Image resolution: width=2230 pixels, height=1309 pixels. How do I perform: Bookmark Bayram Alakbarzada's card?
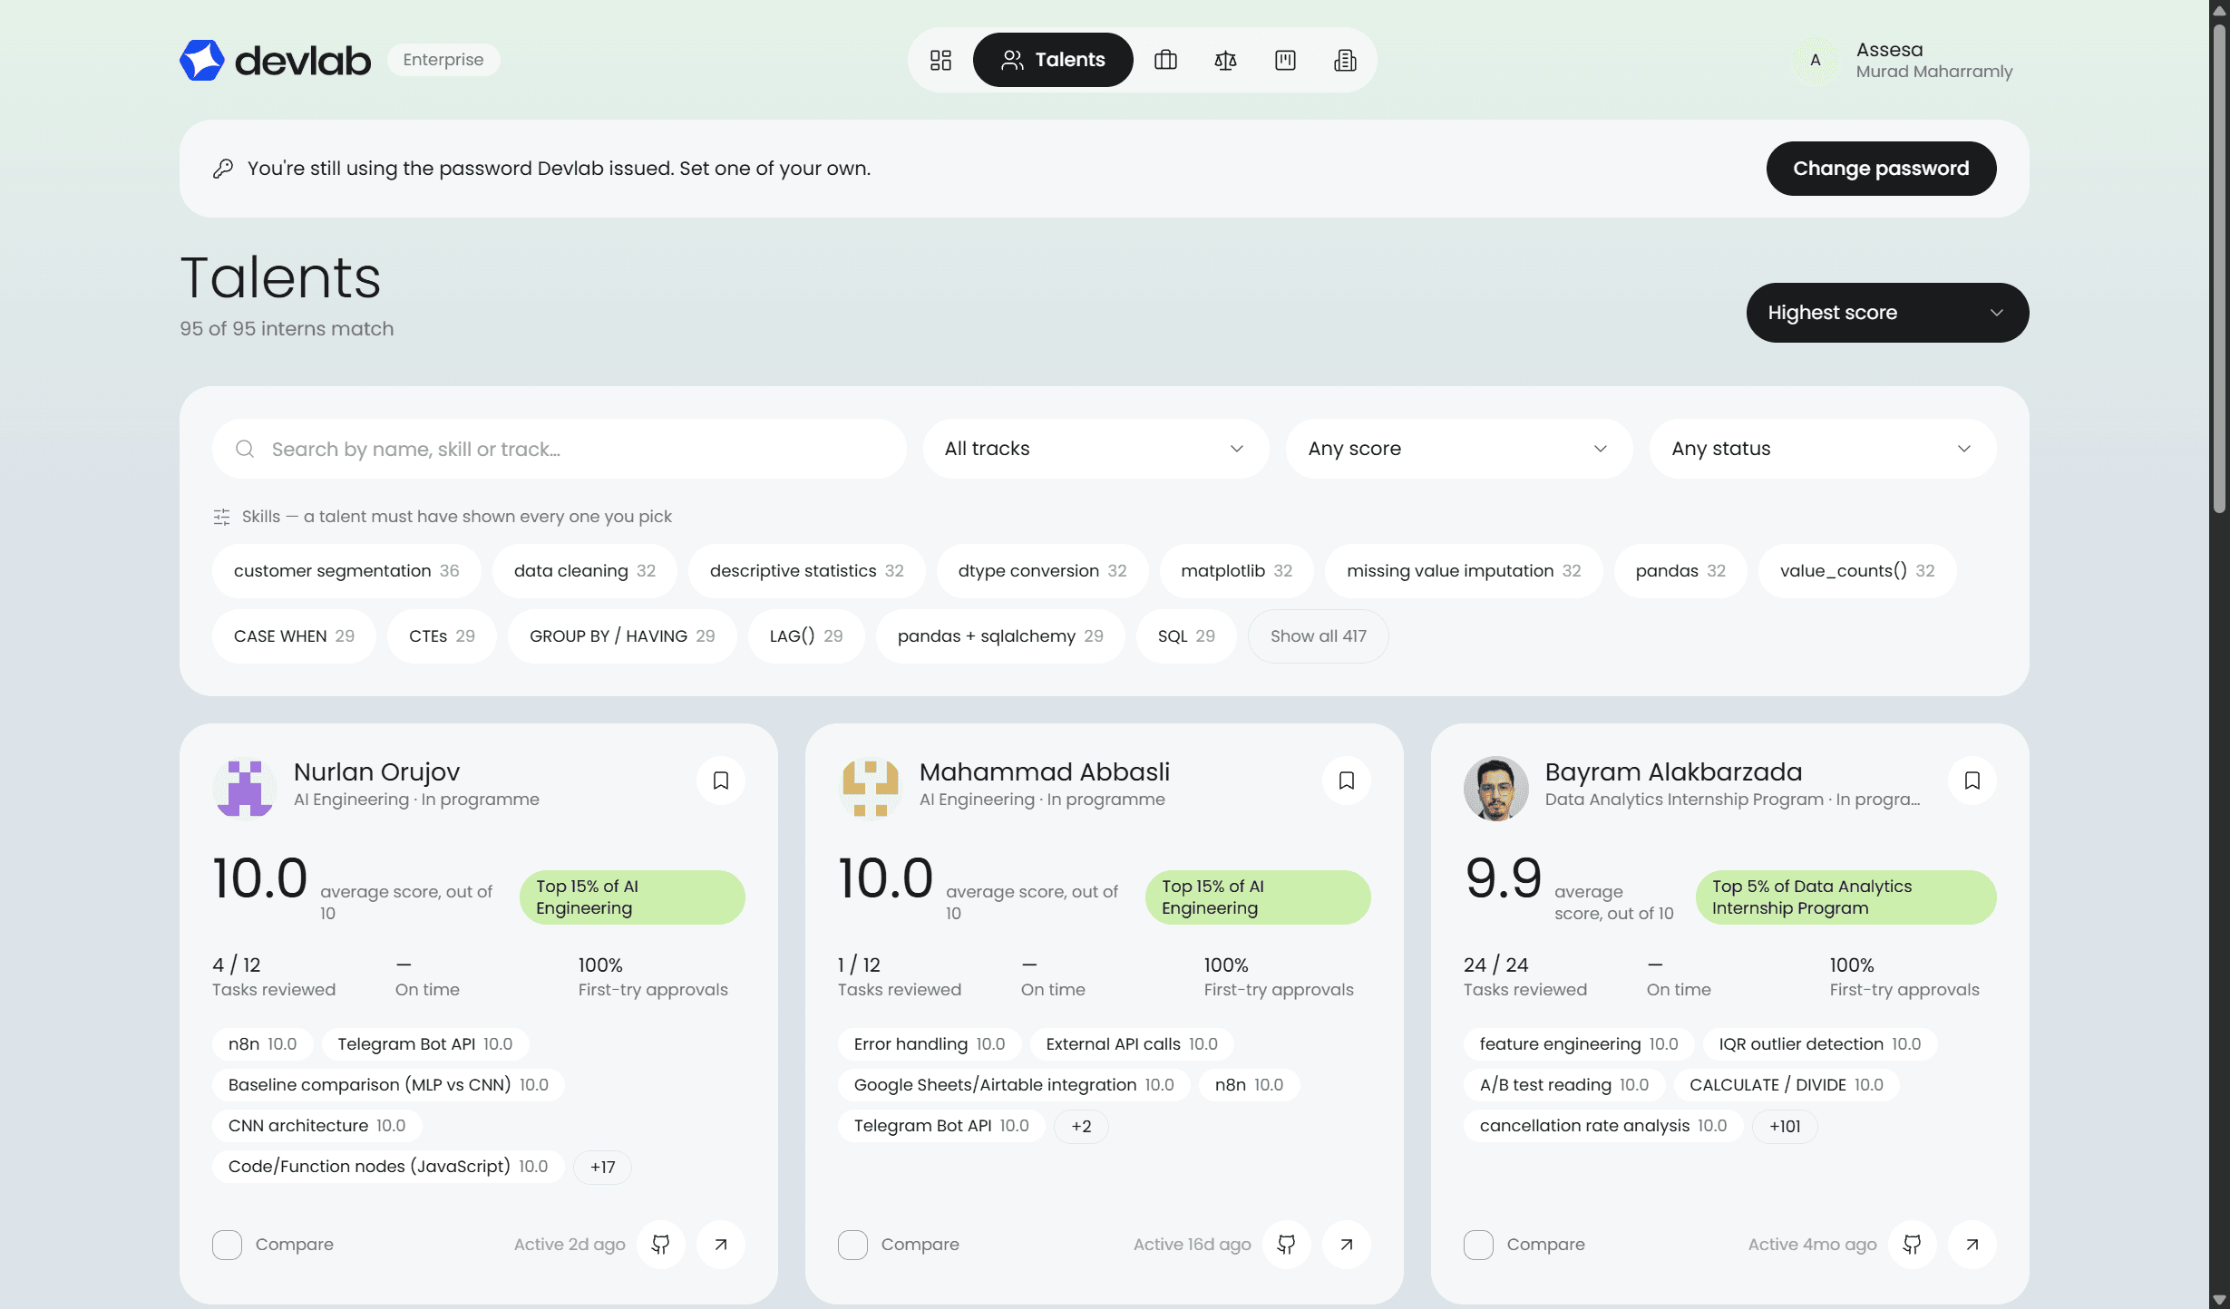(1972, 781)
